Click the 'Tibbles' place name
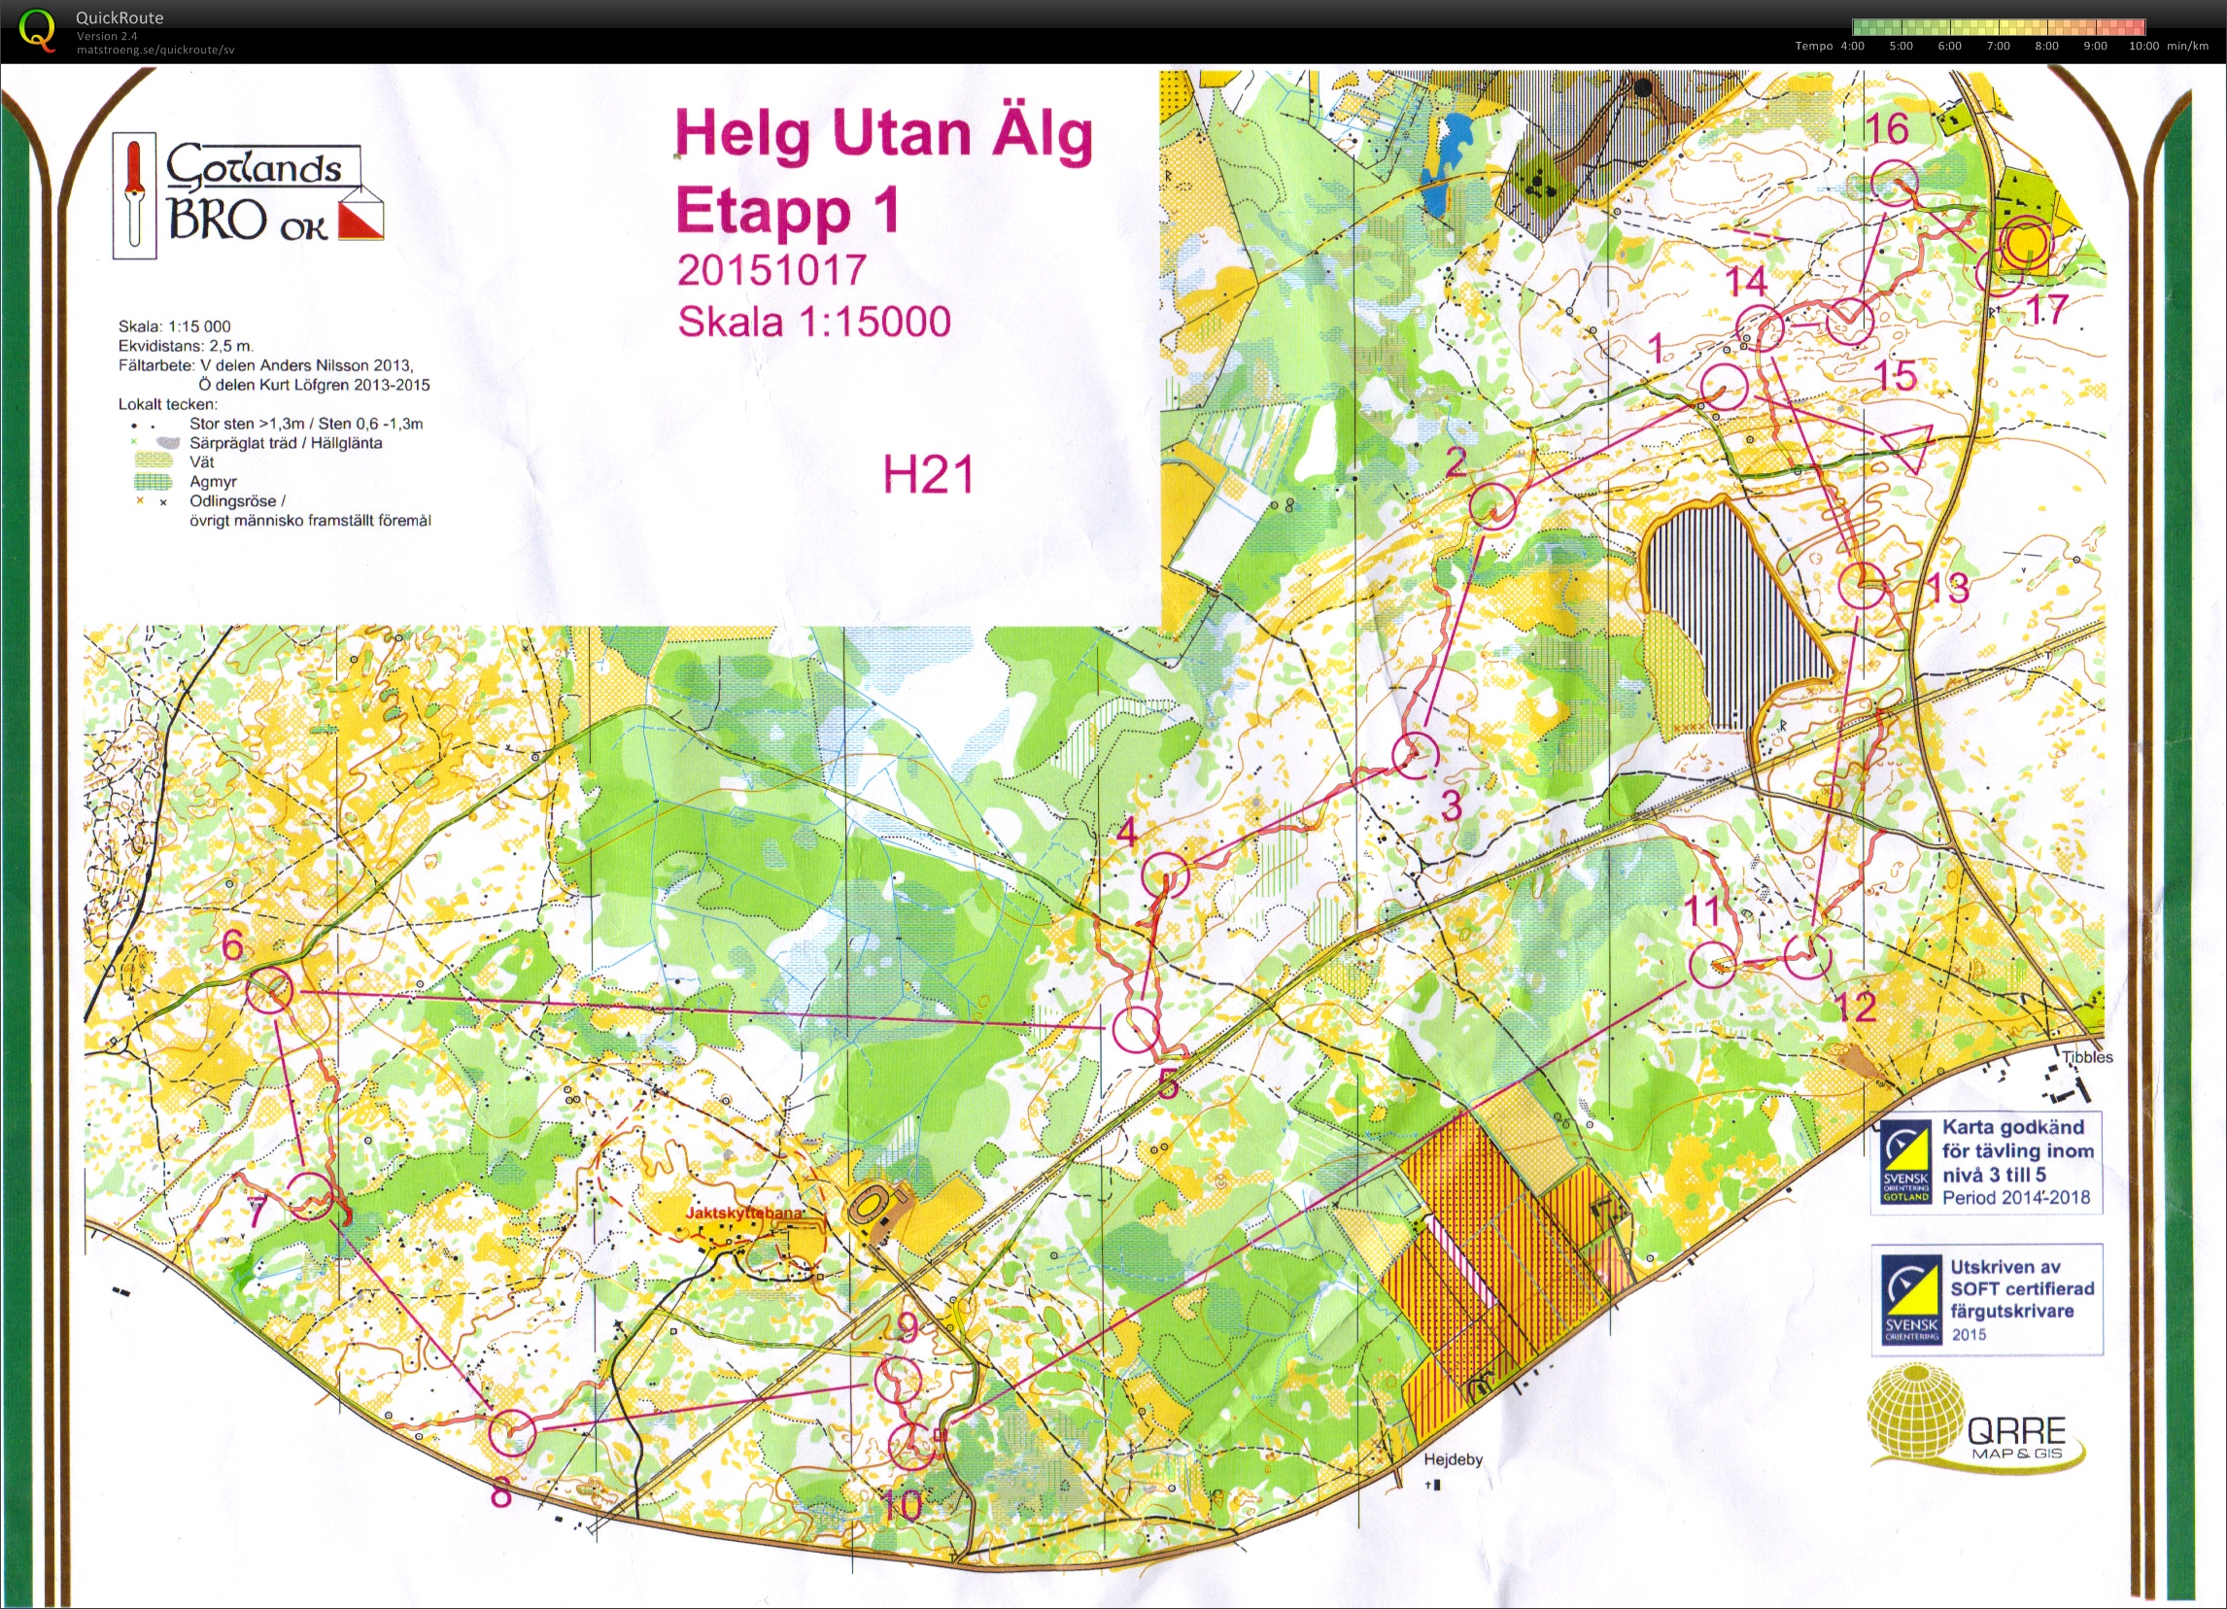This screenshot has width=2227, height=1609. [2087, 1057]
